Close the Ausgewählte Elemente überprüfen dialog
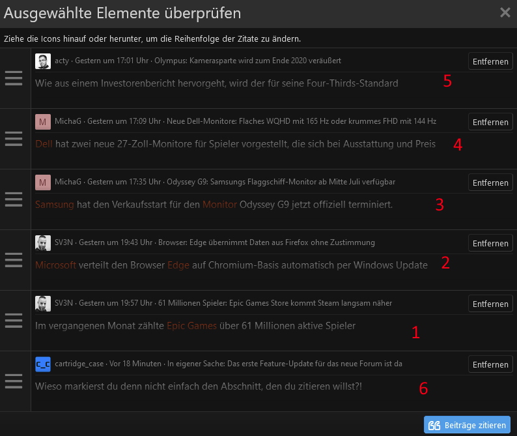The image size is (517, 436). pos(505,12)
